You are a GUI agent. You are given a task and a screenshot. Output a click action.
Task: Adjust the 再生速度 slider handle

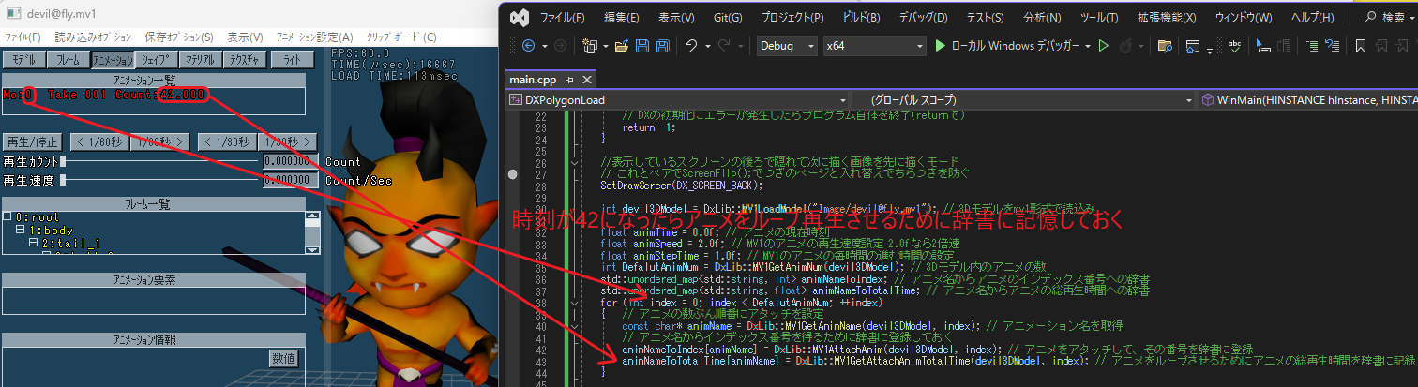[x=63, y=179]
